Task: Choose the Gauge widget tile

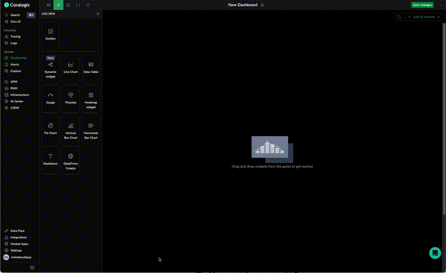Action: pyautogui.click(x=50, y=97)
